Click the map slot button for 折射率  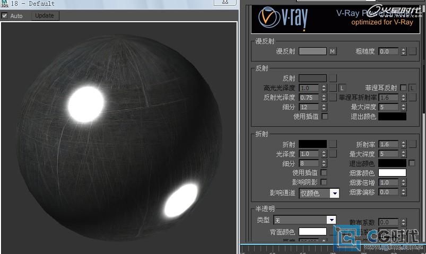(x=412, y=144)
